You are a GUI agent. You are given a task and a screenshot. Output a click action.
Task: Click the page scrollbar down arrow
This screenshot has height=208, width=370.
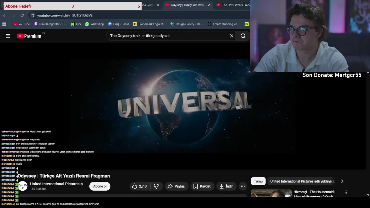(368, 195)
